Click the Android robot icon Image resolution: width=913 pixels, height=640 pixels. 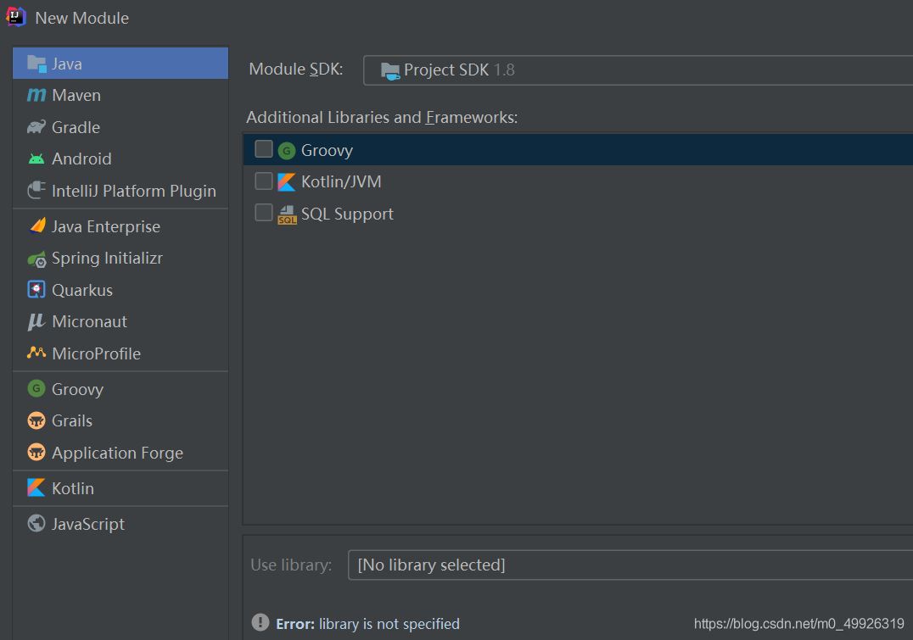(x=36, y=159)
